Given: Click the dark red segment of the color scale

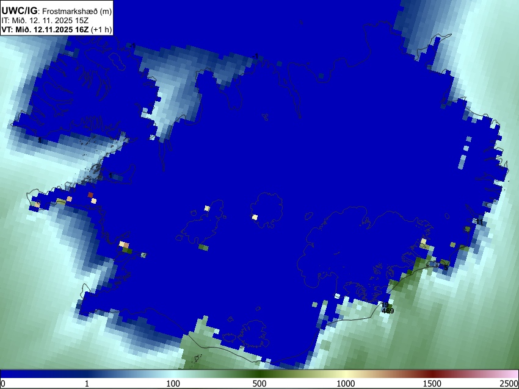Looking at the screenshot, I should pos(432,374).
